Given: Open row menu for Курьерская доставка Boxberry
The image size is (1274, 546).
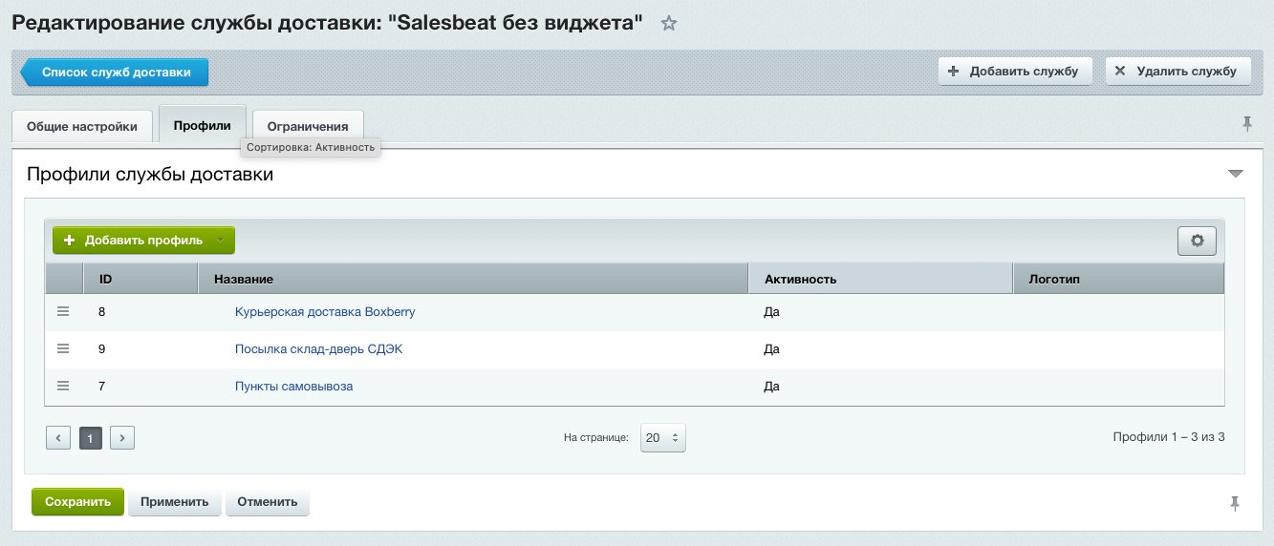Looking at the screenshot, I should (64, 312).
